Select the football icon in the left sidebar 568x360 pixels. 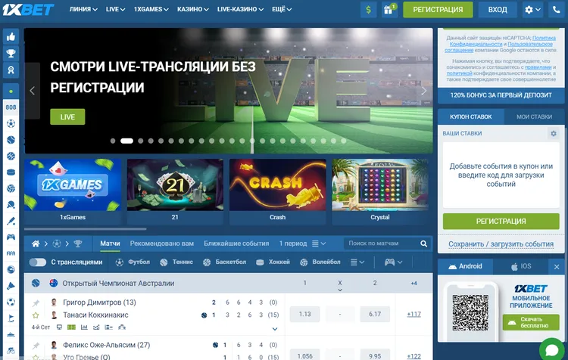click(x=11, y=124)
